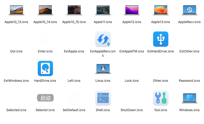
Task: Click the Apple10_14.icns Mojave laptop icon
Action: 45,10
